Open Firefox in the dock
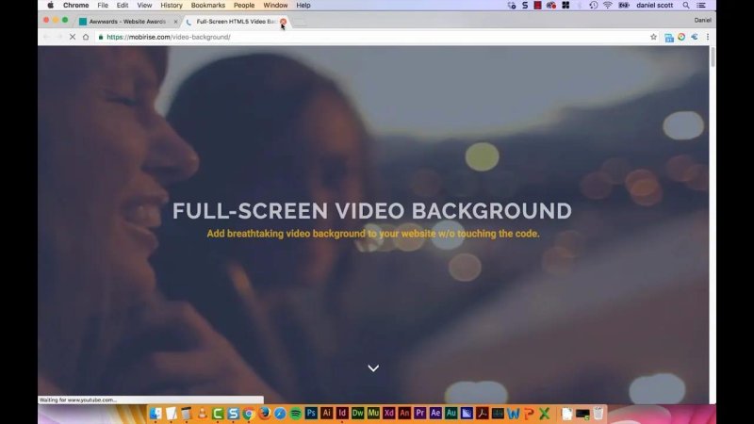 pyautogui.click(x=265, y=413)
